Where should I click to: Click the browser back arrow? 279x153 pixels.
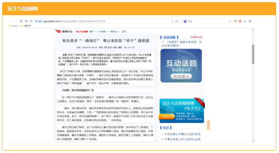[x=12, y=21]
